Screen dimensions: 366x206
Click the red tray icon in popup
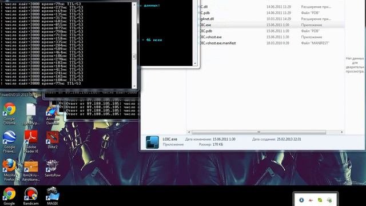(311, 200)
